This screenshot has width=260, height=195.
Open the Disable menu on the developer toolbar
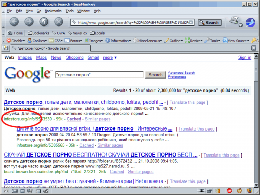point(16,41)
